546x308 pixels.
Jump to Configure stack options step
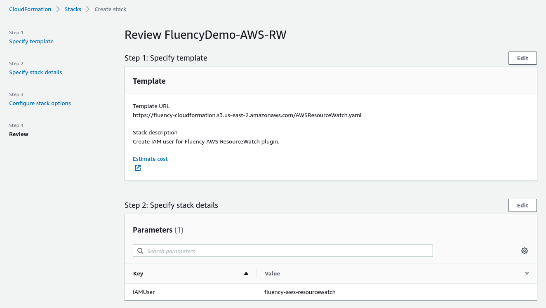pyautogui.click(x=40, y=103)
